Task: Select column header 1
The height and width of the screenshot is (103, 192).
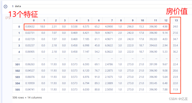Action: 44,20
